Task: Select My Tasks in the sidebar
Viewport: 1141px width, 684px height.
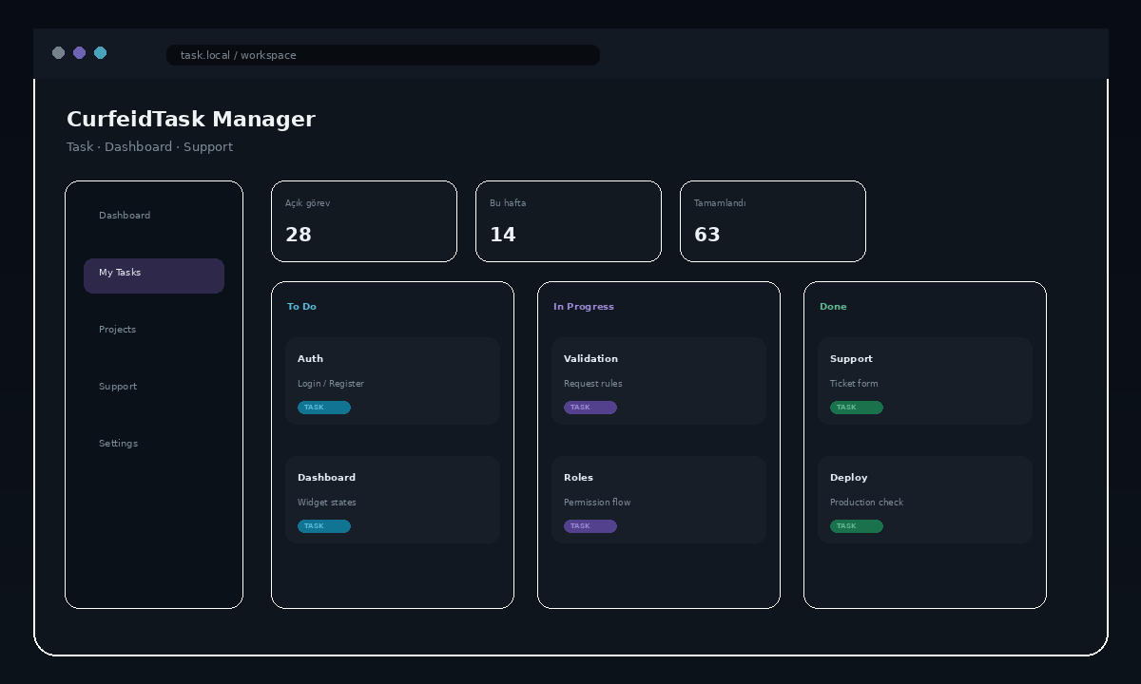Action: [x=154, y=275]
